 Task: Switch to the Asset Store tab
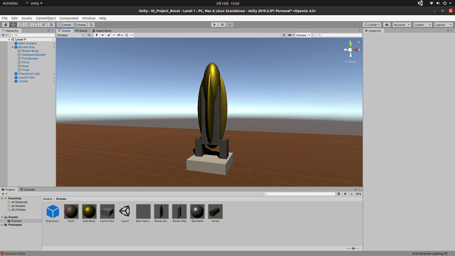[x=102, y=30]
